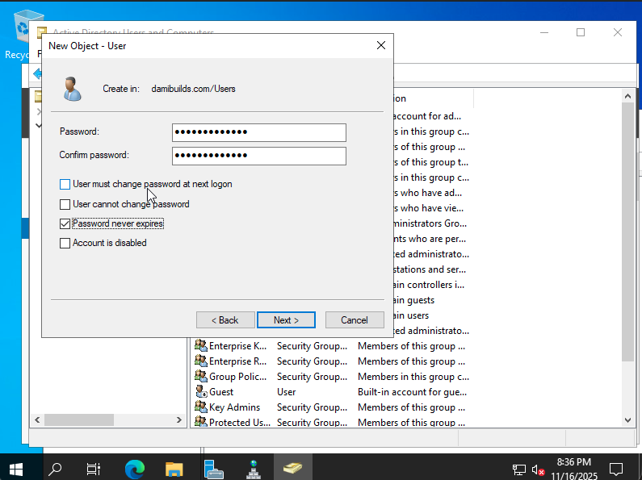The height and width of the screenshot is (480, 642).
Task: Click the Guest row's 'User' type cell
Action: click(x=286, y=392)
